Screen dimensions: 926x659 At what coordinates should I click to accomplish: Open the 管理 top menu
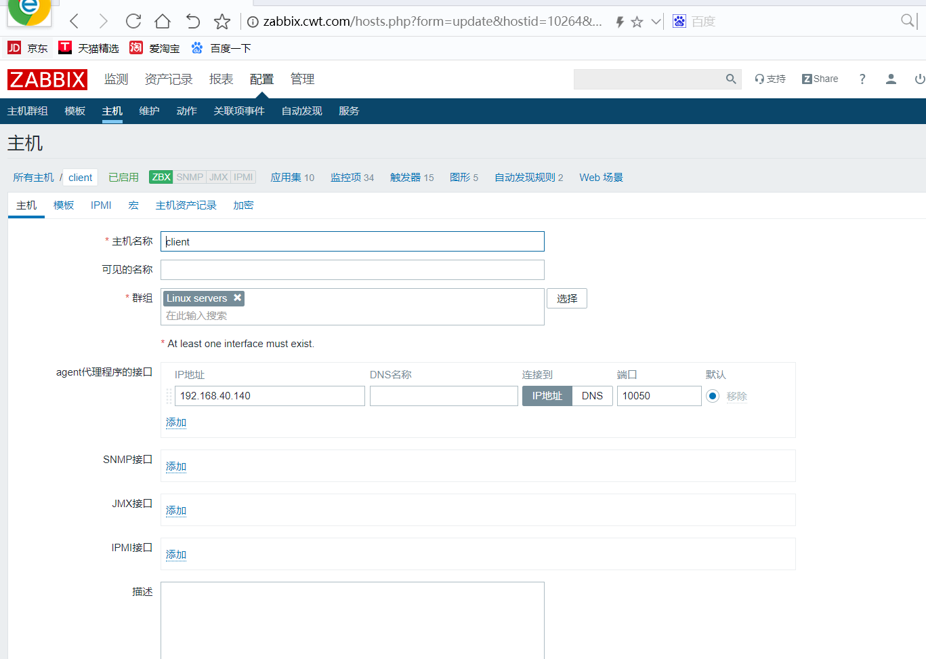[303, 79]
